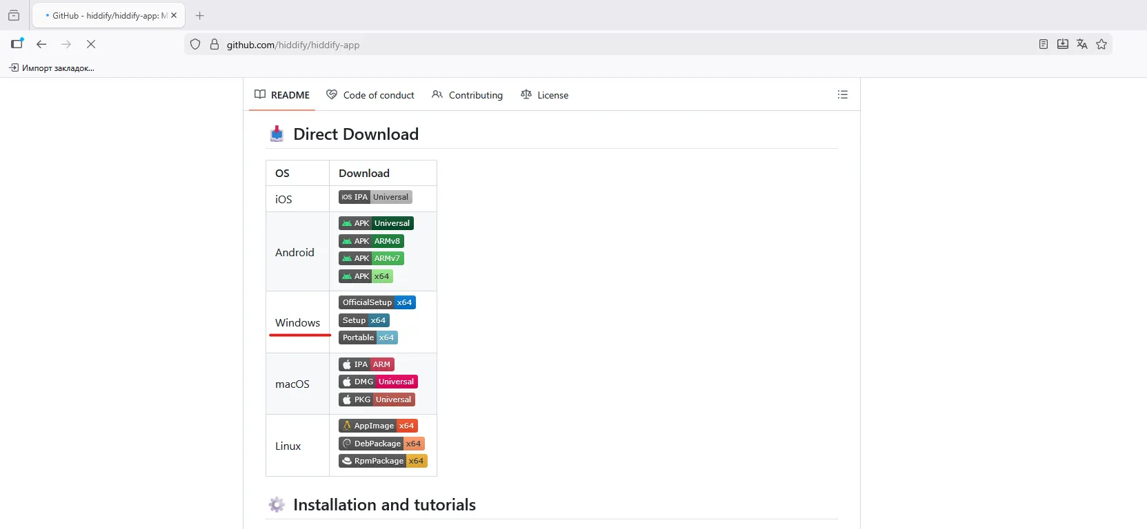
Task: Open a new browser tab
Action: coord(200,15)
